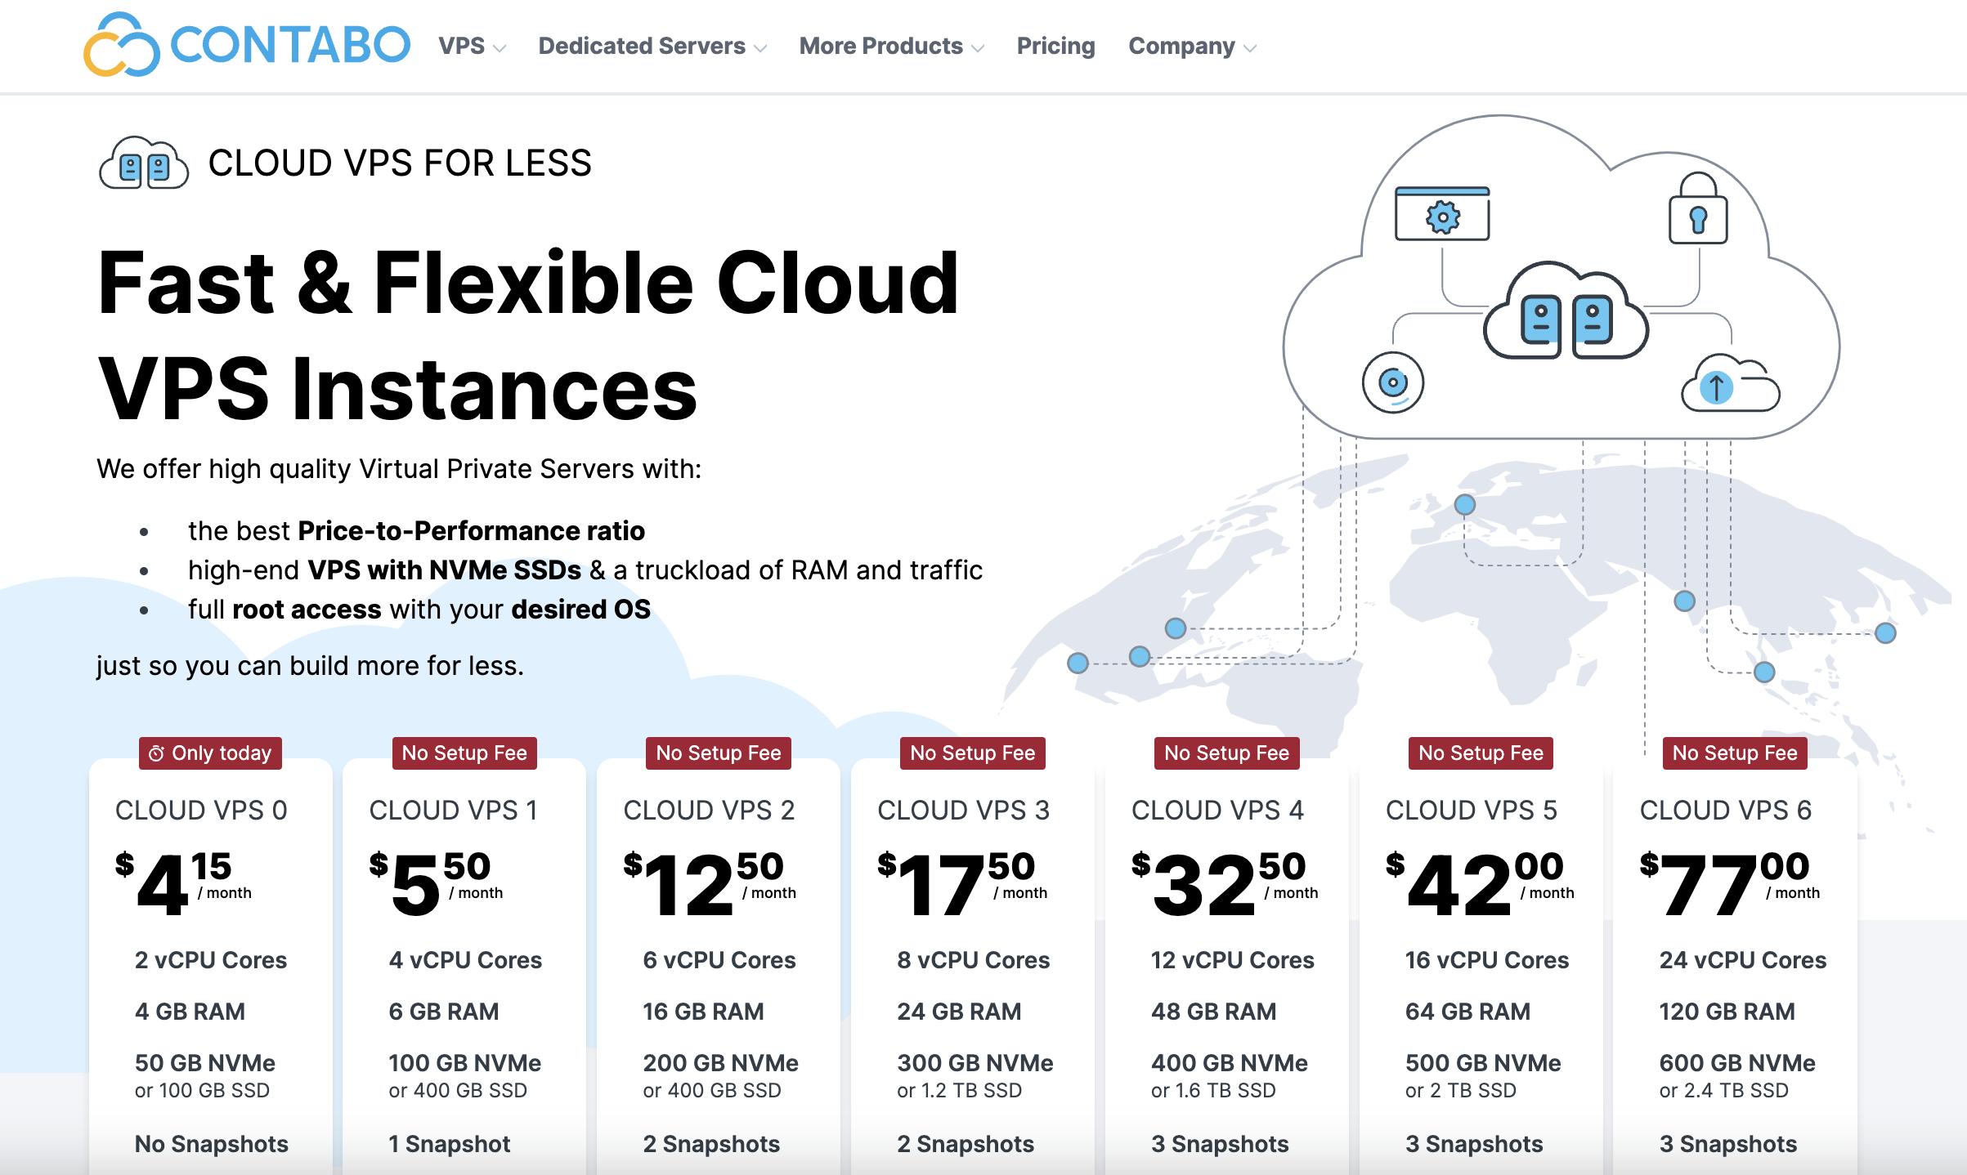Click the No Setup Fee badge on VPS 4

pos(1226,753)
